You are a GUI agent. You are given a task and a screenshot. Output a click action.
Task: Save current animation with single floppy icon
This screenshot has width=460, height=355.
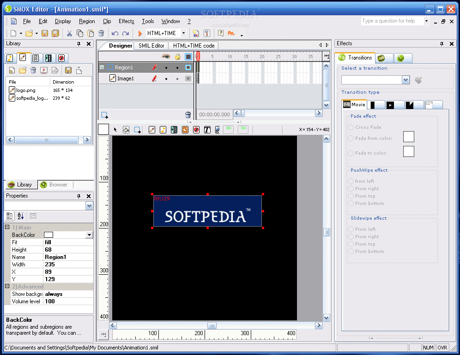(x=45, y=33)
